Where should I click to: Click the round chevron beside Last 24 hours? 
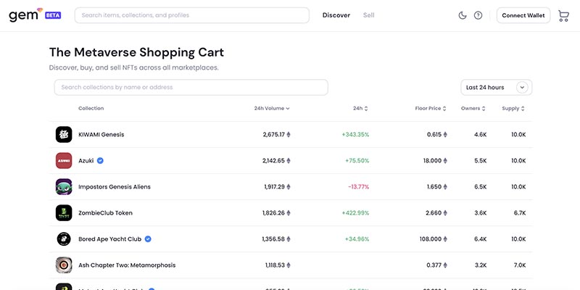[522, 87]
